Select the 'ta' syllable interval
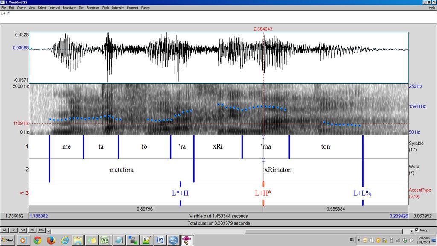 101,147
